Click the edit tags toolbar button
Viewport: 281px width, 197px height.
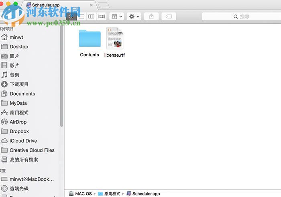169,16
